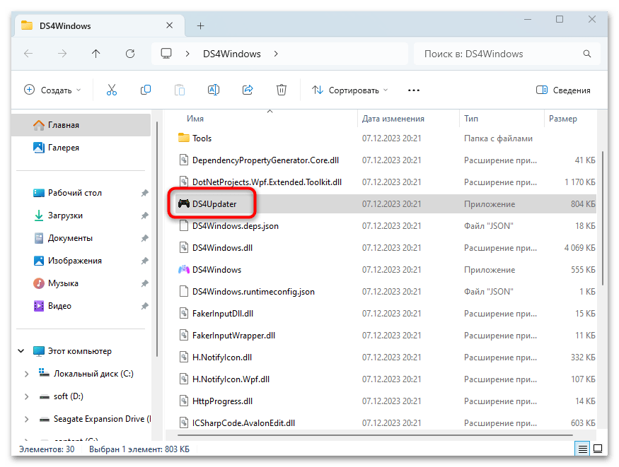Select the DS4Windows tab title

coord(65,26)
